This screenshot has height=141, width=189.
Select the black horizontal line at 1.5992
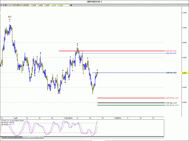(x=131, y=103)
